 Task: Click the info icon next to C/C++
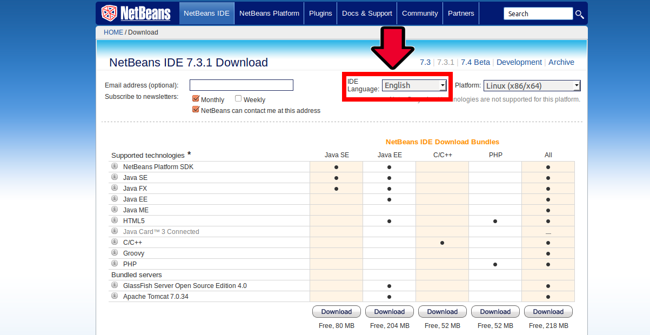114,242
